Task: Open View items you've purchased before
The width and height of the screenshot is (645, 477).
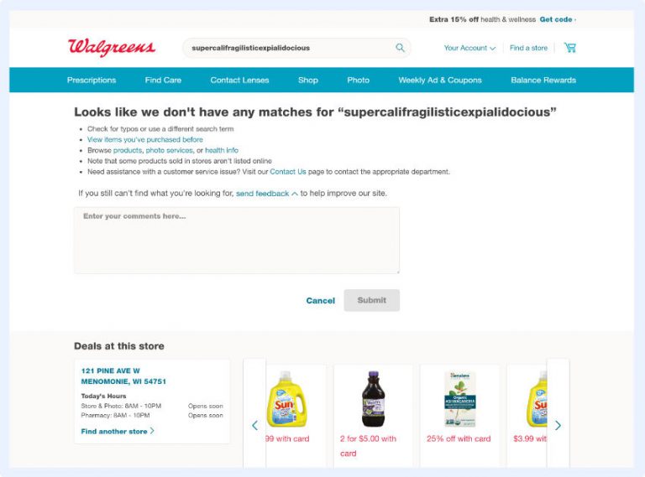Action: [x=144, y=139]
